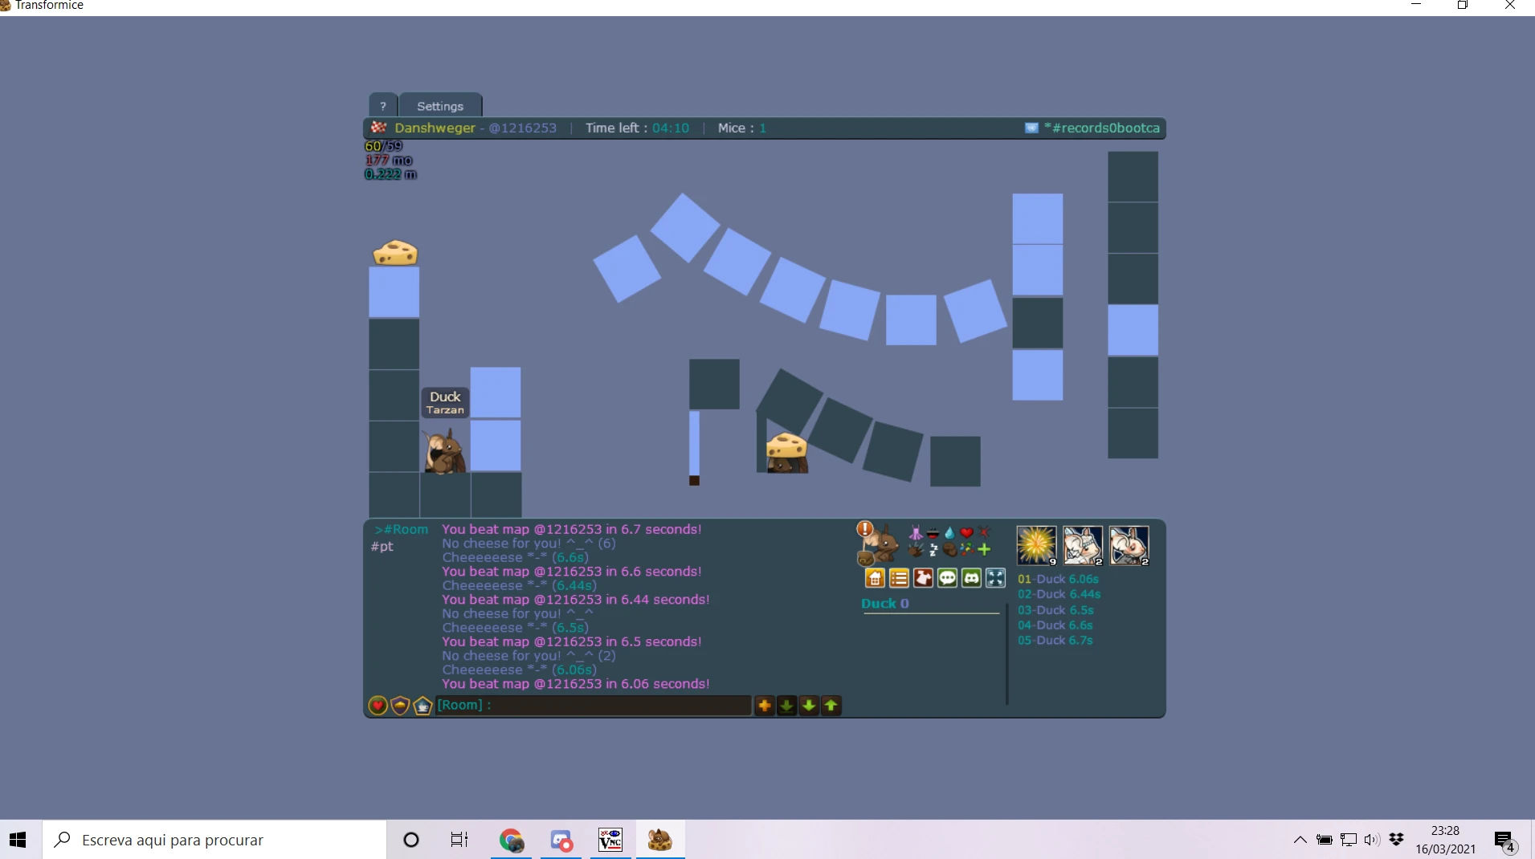Image resolution: width=1535 pixels, height=859 pixels.
Task: Select the red heart kiss emote
Action: pos(966,533)
